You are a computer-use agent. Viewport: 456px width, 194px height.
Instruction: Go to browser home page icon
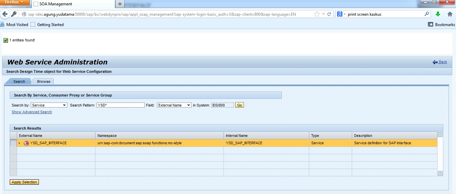click(x=450, y=14)
